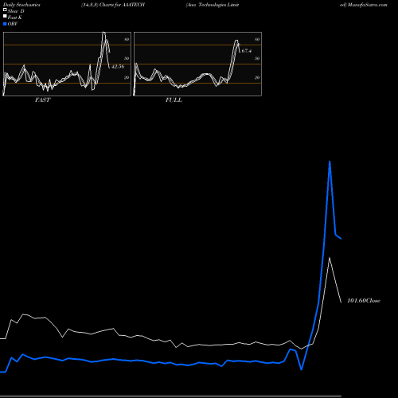
Task: Click the 101.60 Close price label
Action: pos(364,301)
